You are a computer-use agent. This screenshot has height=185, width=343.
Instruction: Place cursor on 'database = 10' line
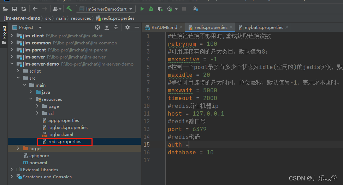(190, 153)
